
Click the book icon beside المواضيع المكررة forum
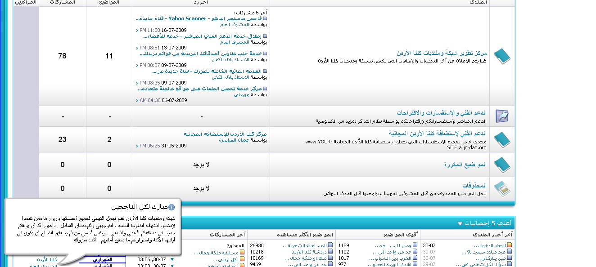pos(502,165)
